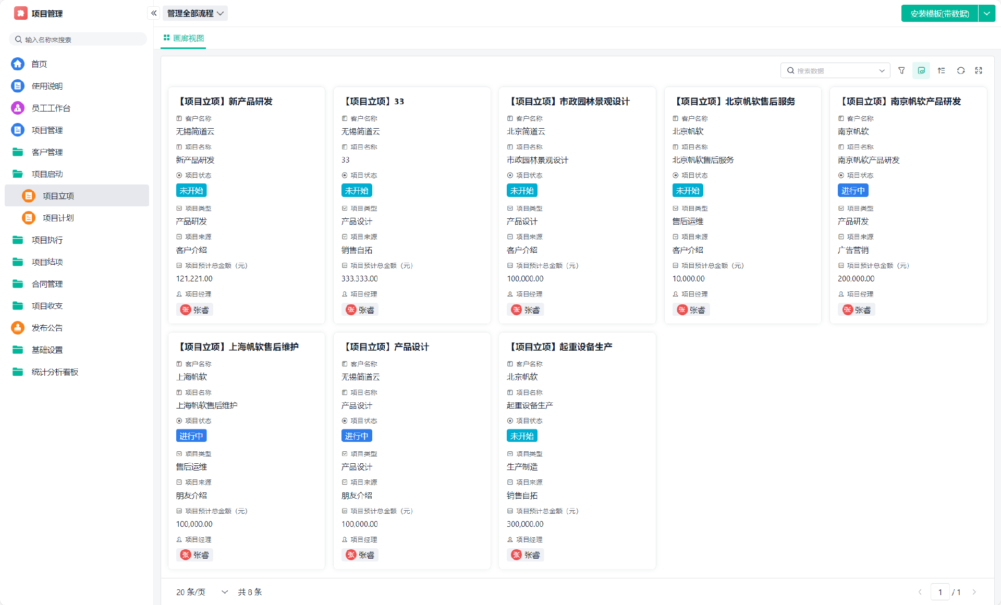Screen dimensions: 1001x605
Task: Click the fullscreen expand icon
Action: [x=979, y=70]
